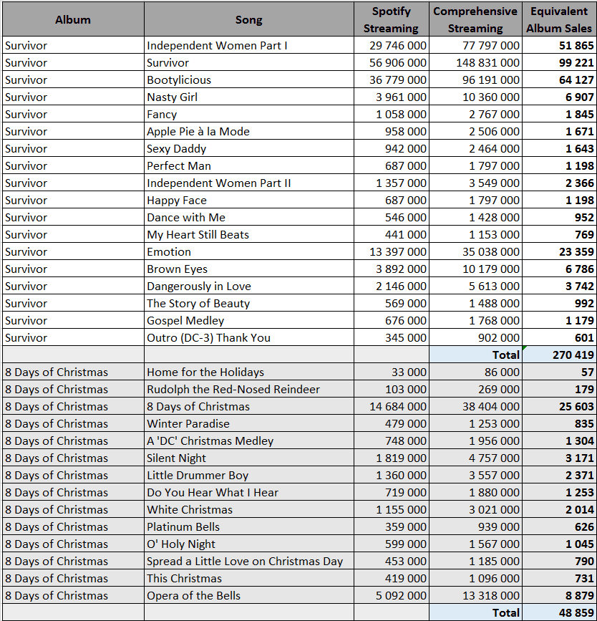597x621 pixels.
Task: Select the Comprehensive Streaming header cell
Action: 475,19
